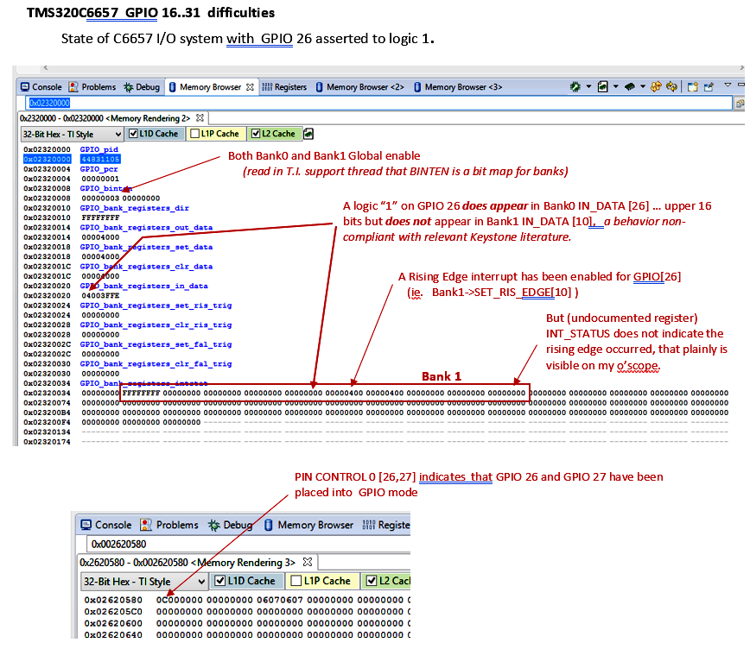The width and height of the screenshot is (750, 649).
Task: Open the 32-Bit Hex dropdown in lower window
Action: (143, 581)
